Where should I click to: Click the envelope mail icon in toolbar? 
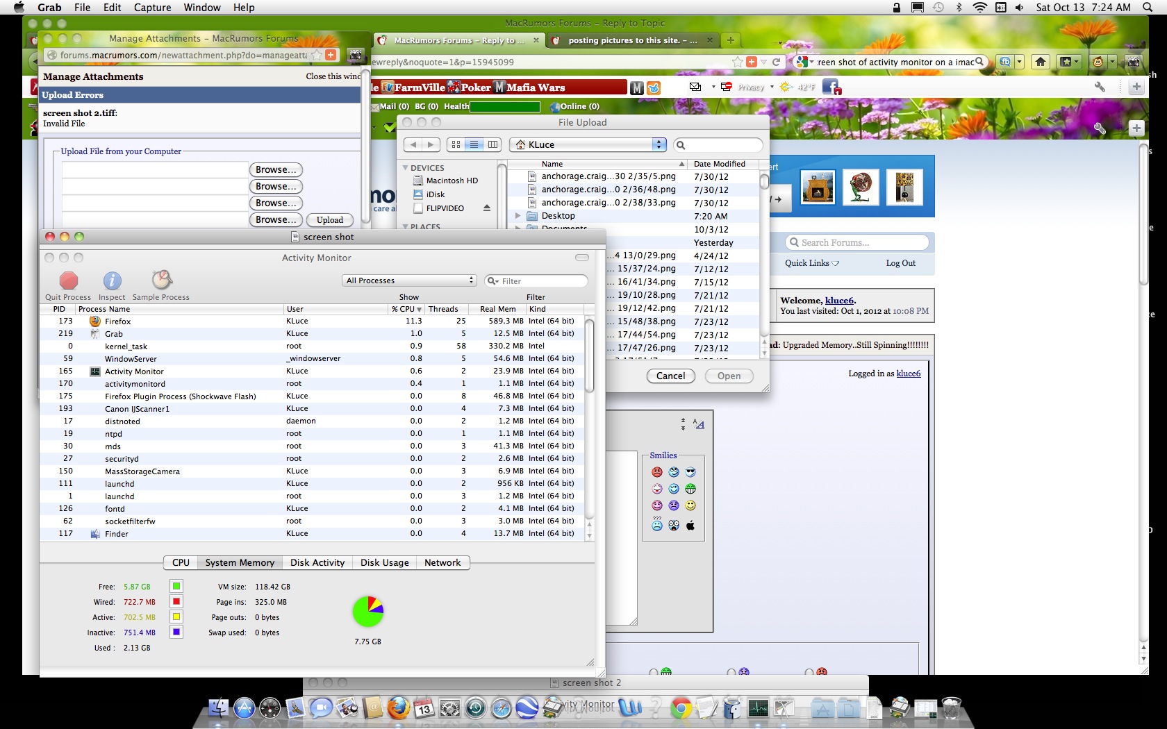pos(695,87)
